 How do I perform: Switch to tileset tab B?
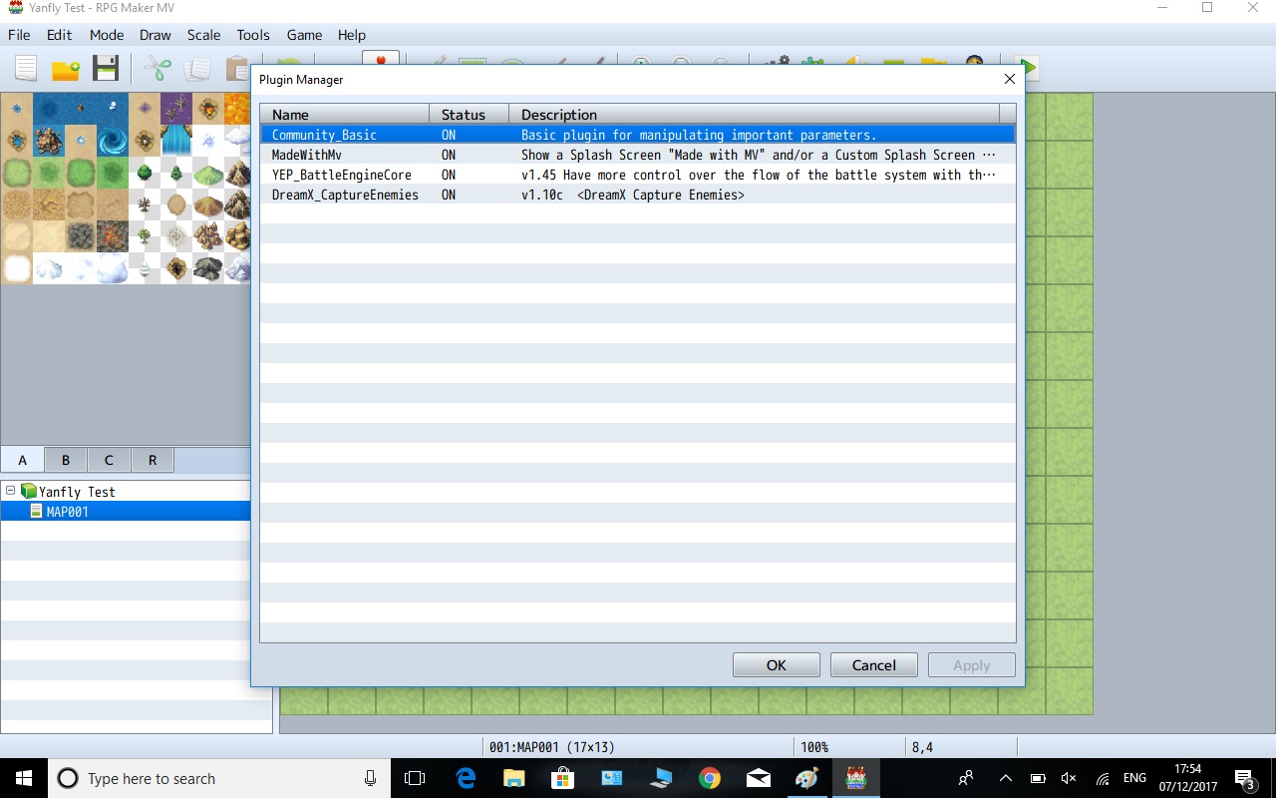tap(66, 460)
